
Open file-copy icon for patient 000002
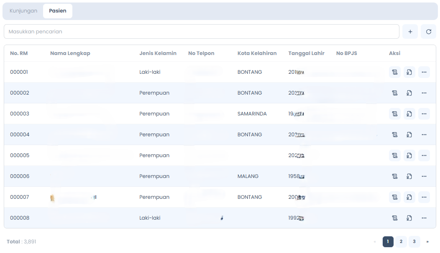coord(409,93)
